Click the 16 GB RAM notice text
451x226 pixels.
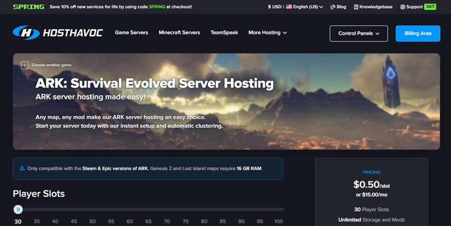click(x=249, y=168)
